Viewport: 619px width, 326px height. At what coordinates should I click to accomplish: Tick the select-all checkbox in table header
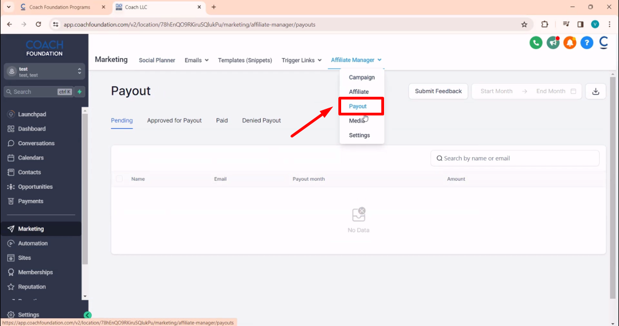pyautogui.click(x=119, y=179)
